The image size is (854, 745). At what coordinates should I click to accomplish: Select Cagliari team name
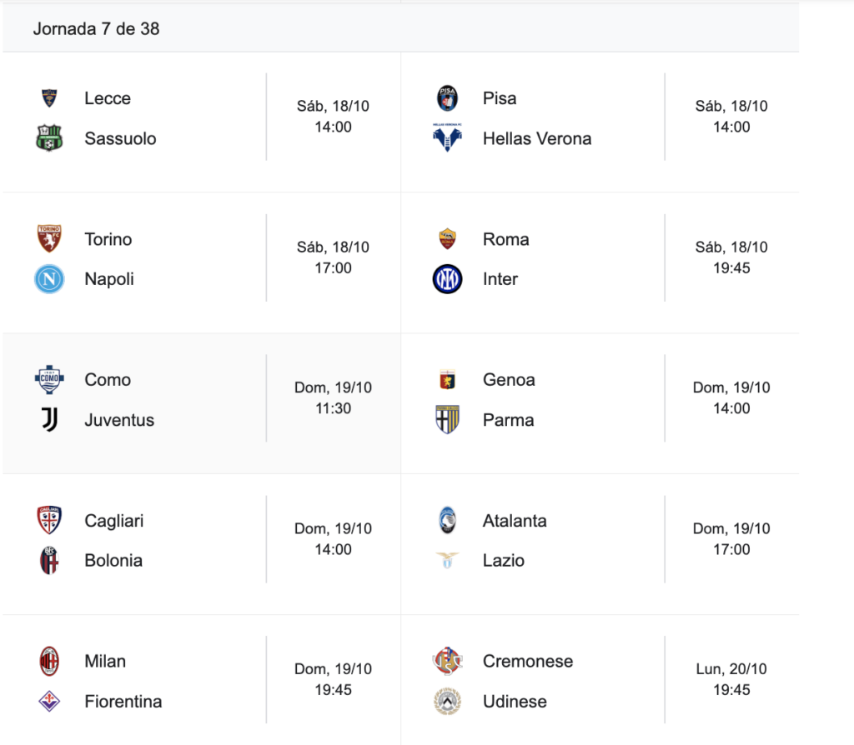click(x=114, y=521)
